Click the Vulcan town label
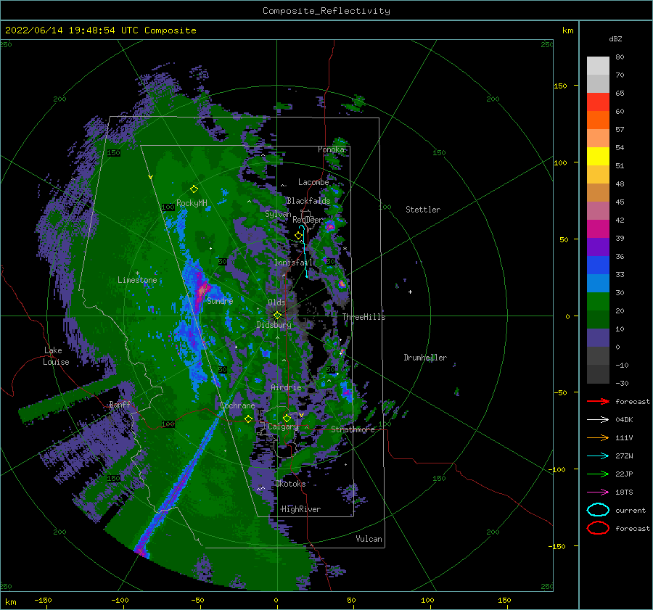The height and width of the screenshot is (610, 653). point(369,539)
